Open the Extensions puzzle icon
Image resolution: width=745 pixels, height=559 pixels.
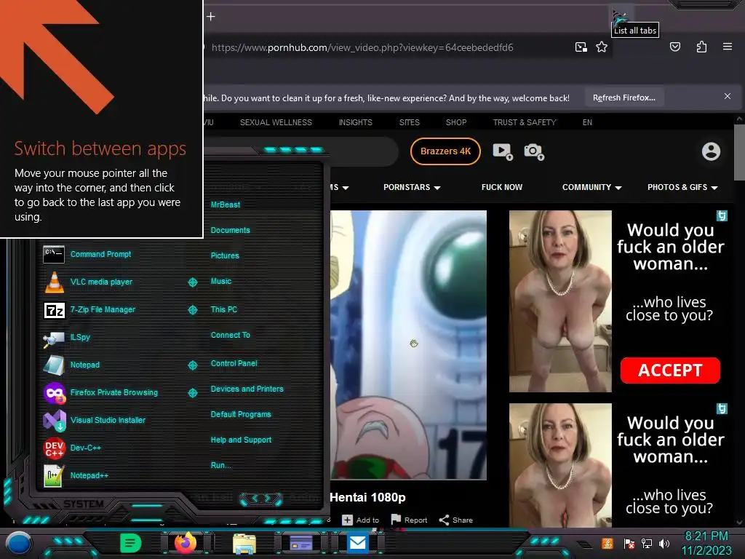(701, 47)
